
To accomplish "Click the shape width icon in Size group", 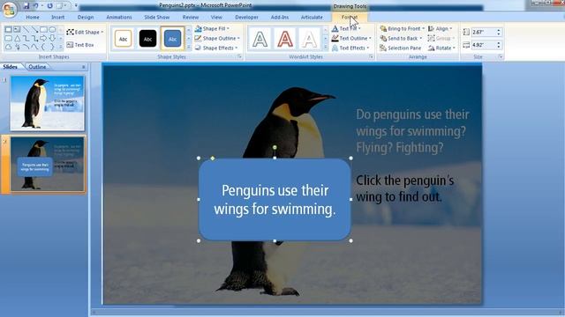I will [466, 45].
